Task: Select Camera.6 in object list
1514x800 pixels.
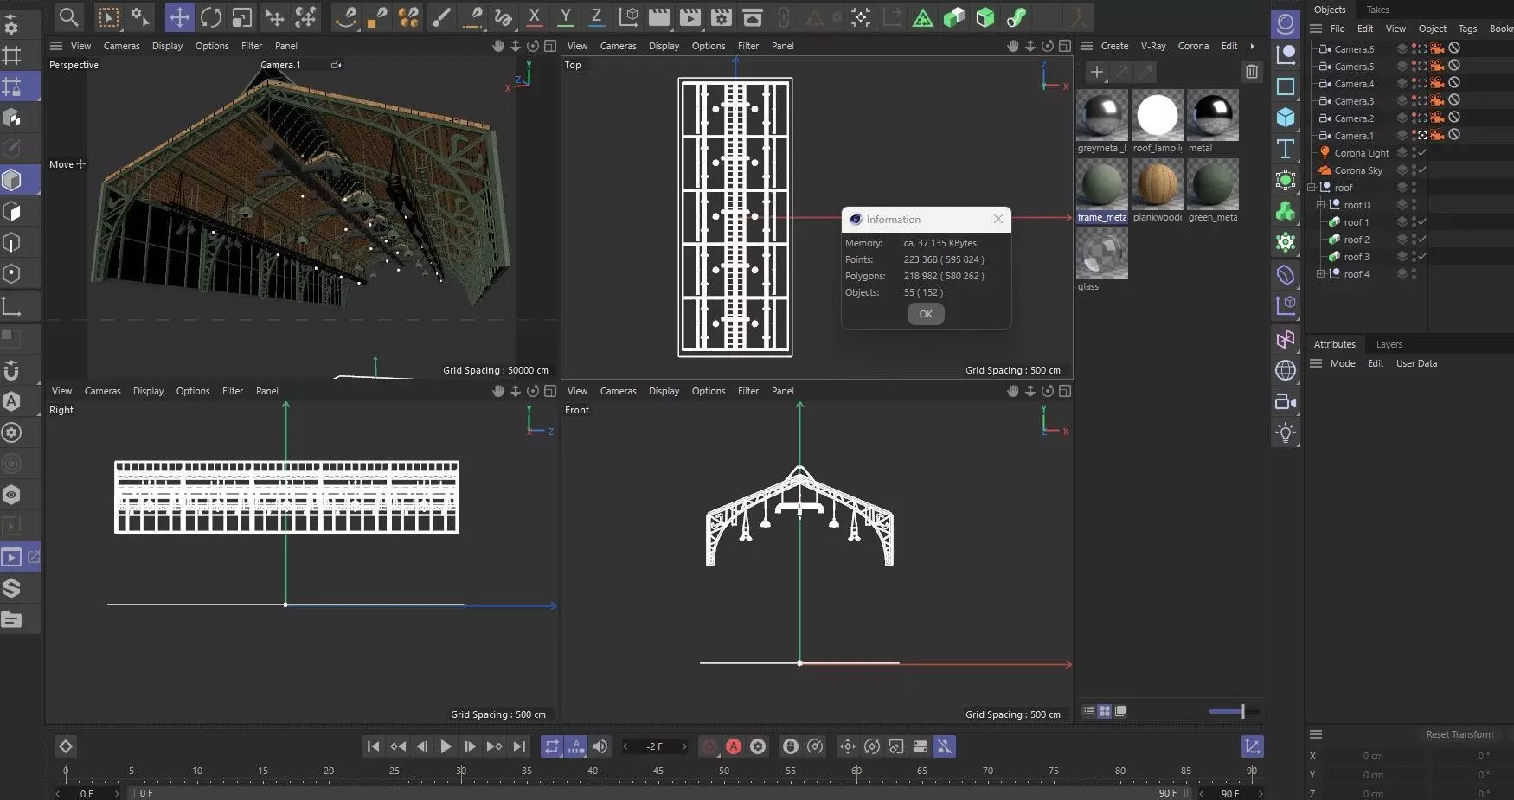Action: click(x=1354, y=49)
